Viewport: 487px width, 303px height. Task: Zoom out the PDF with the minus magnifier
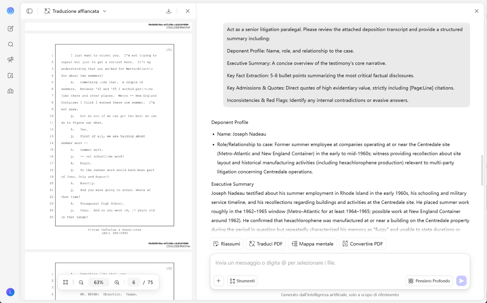click(x=81, y=282)
